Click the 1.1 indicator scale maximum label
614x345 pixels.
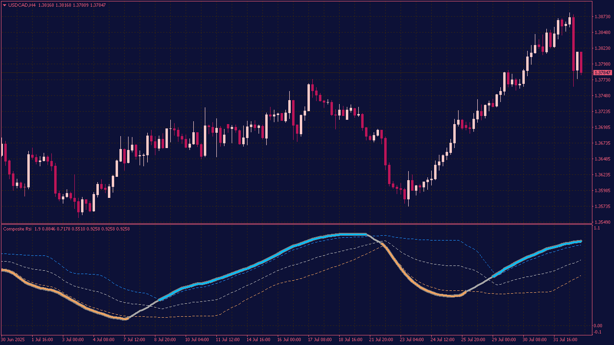[597, 229]
